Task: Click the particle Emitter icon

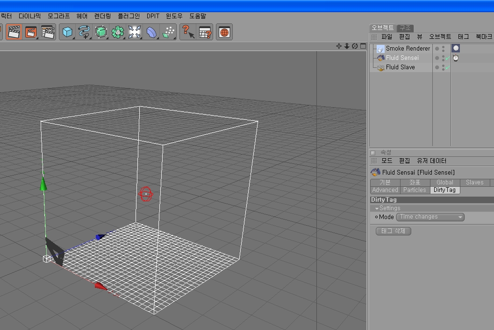Action: click(x=168, y=32)
